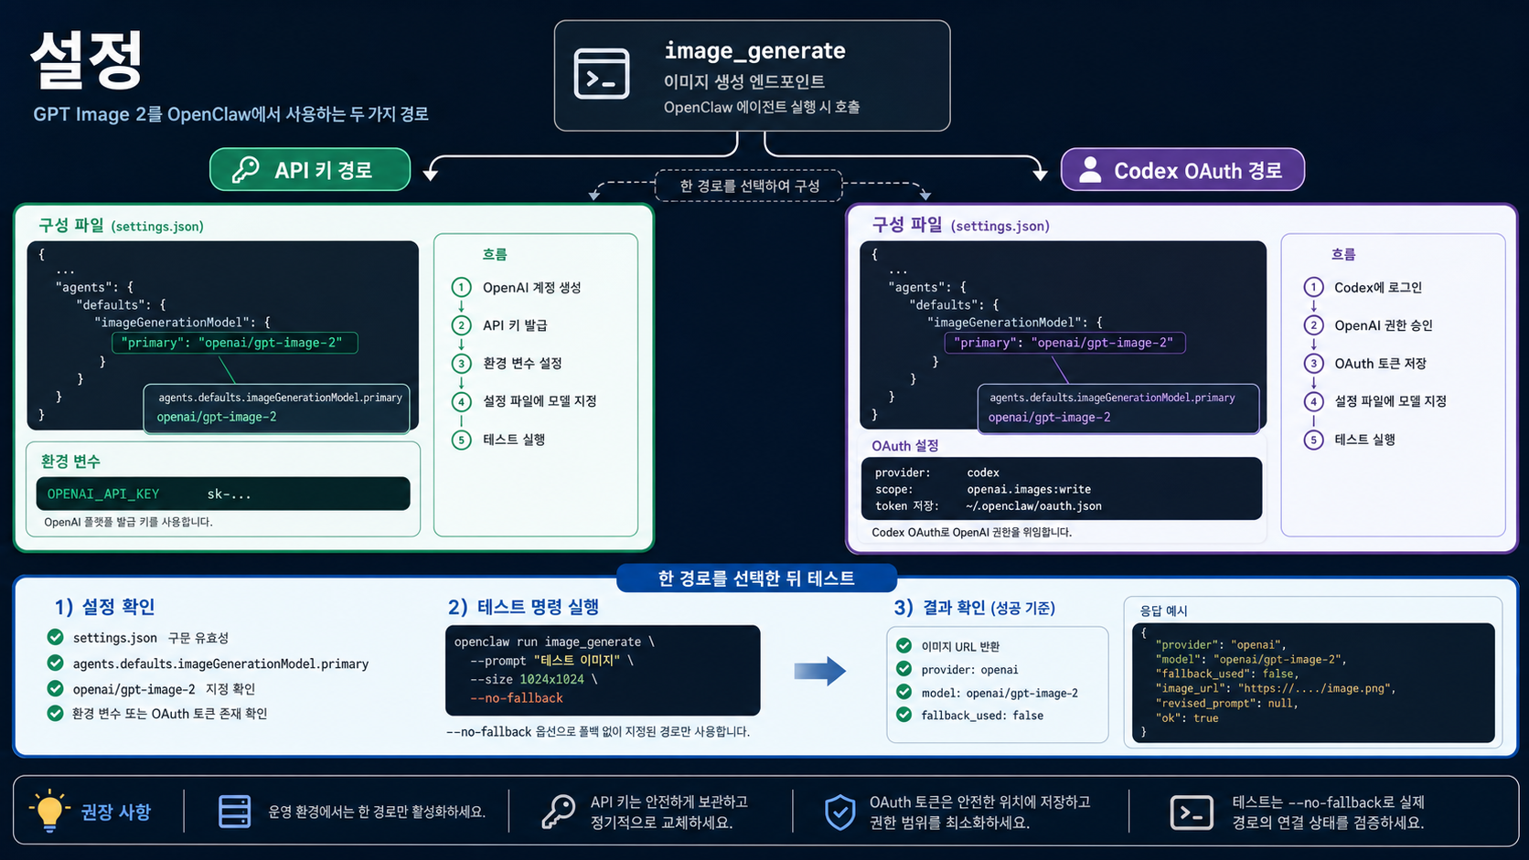Screen dimensions: 1529x860
Task: Click the purple highlighted primary line in Codex config
Action: tap(1064, 343)
